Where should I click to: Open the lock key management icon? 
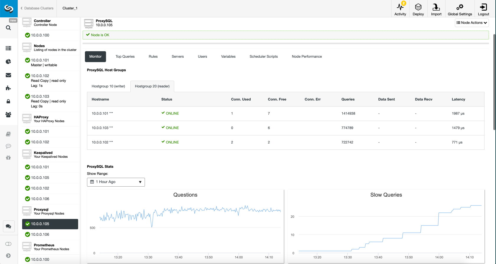(8, 101)
